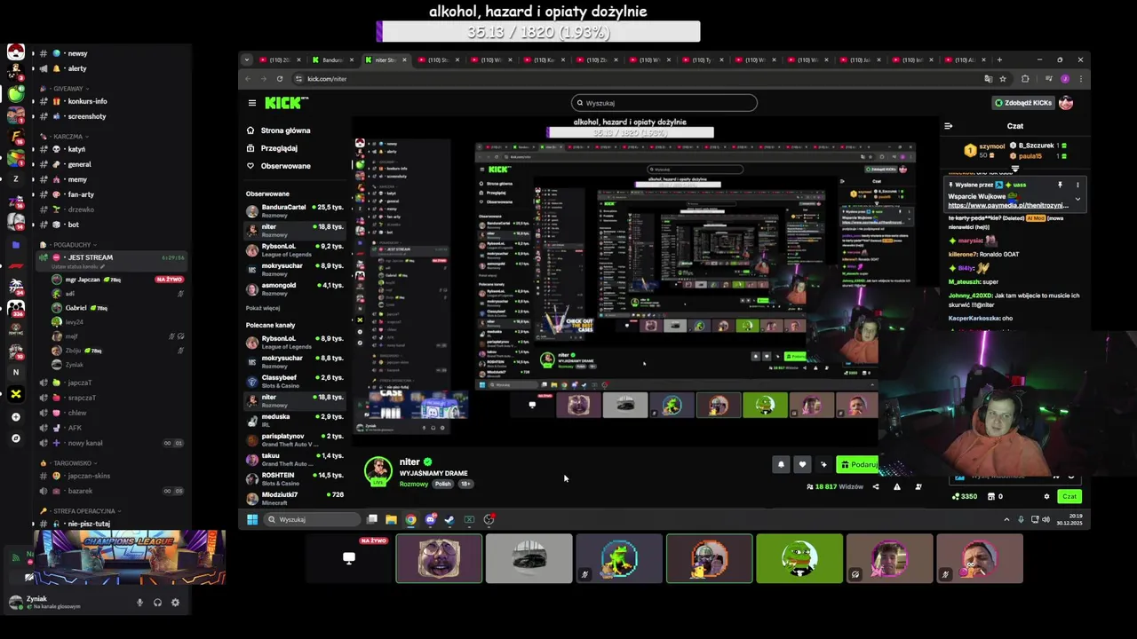Open chat settings gear
The width and height of the screenshot is (1137, 639).
click(x=1046, y=497)
